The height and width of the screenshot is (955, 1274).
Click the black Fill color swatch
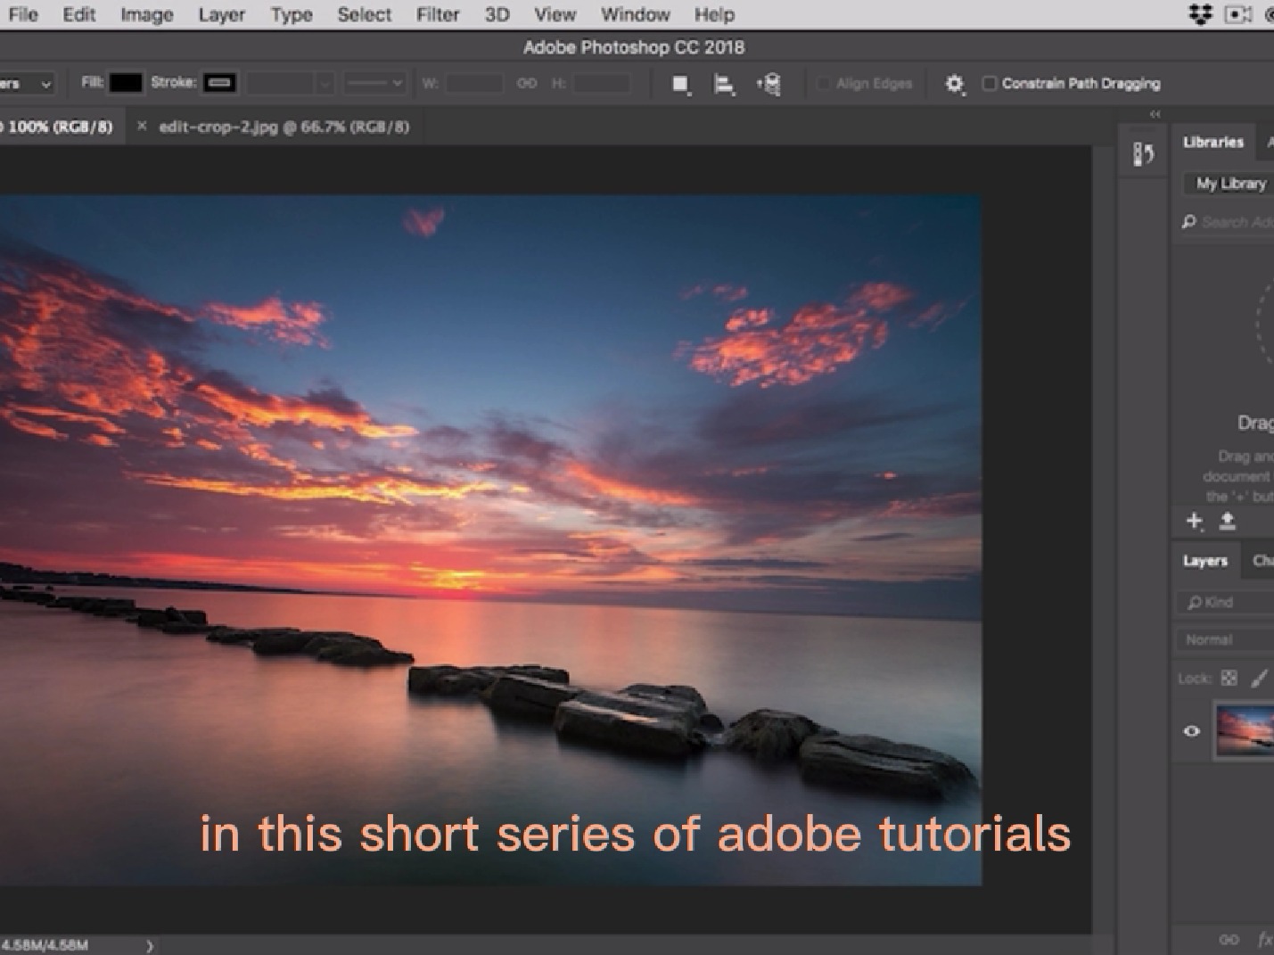125,82
